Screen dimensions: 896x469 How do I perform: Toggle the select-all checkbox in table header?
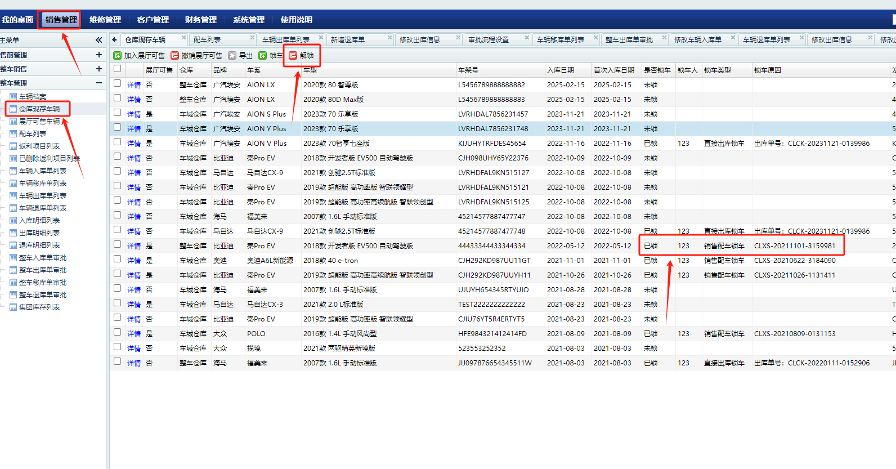[x=118, y=69]
